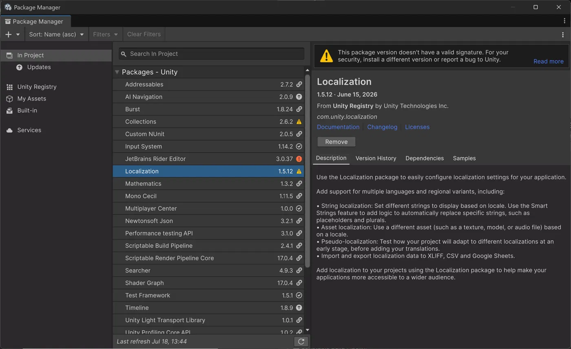Image resolution: width=571 pixels, height=349 pixels.
Task: Select the Burst package name
Action: 133,109
